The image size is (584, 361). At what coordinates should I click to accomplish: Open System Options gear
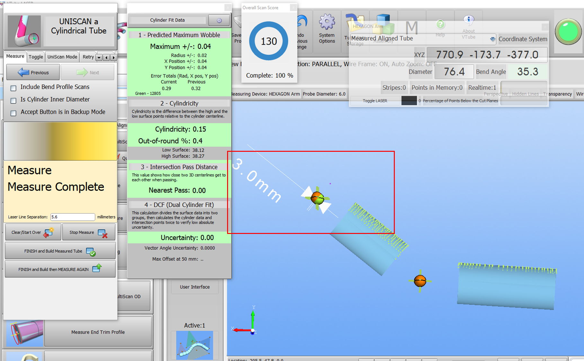coord(327,29)
